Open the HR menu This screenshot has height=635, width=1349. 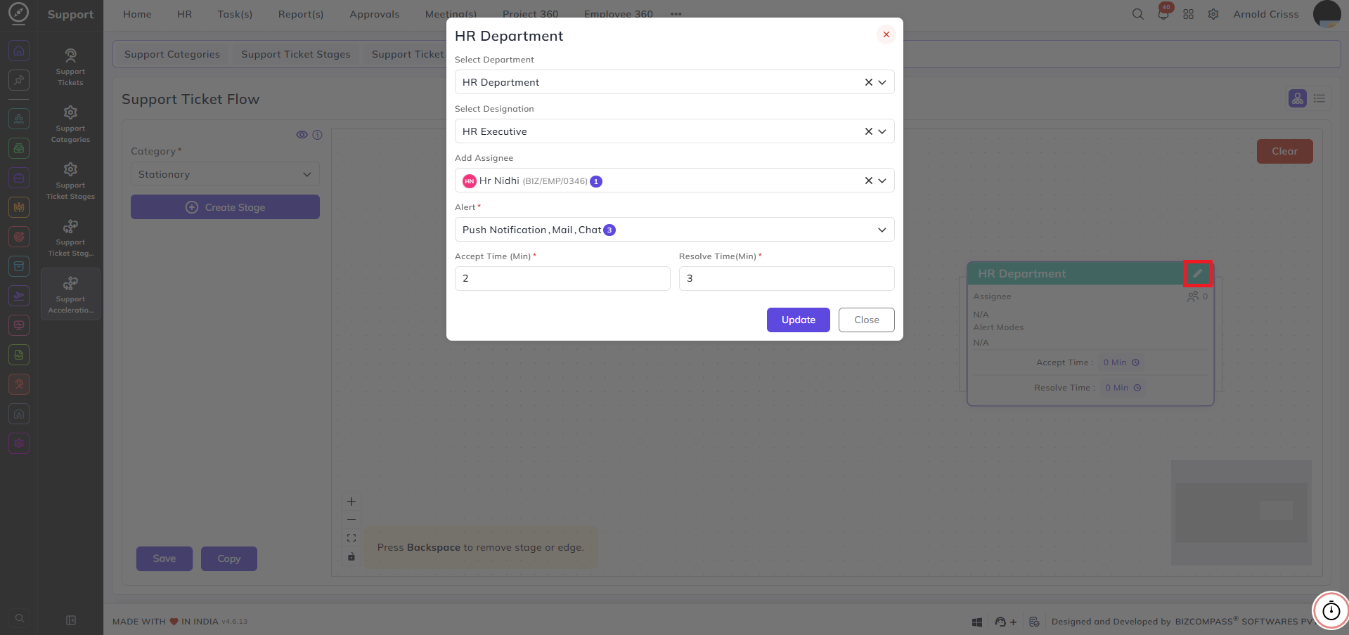[x=185, y=14]
